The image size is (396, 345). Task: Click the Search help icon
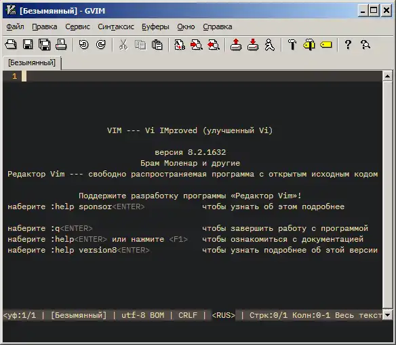tap(365, 45)
